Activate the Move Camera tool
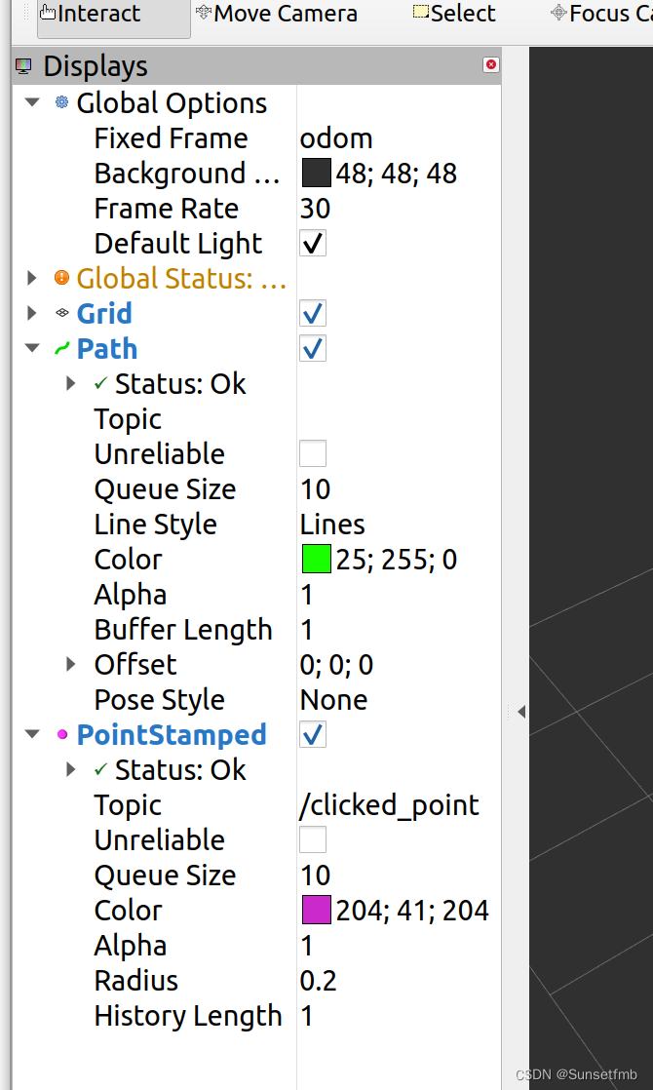 click(276, 14)
